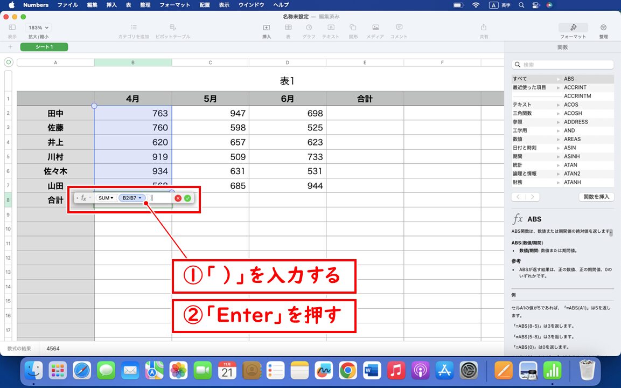Open the Format panel via フォーマット brush icon
The image size is (621, 388).
click(x=573, y=30)
